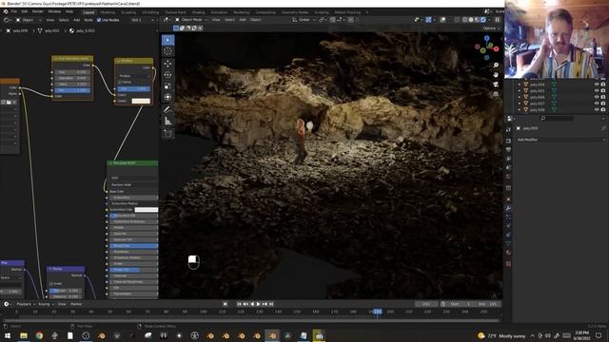Click the Subsurface Color swatch
The height and width of the screenshot is (342, 609).
(x=146, y=210)
